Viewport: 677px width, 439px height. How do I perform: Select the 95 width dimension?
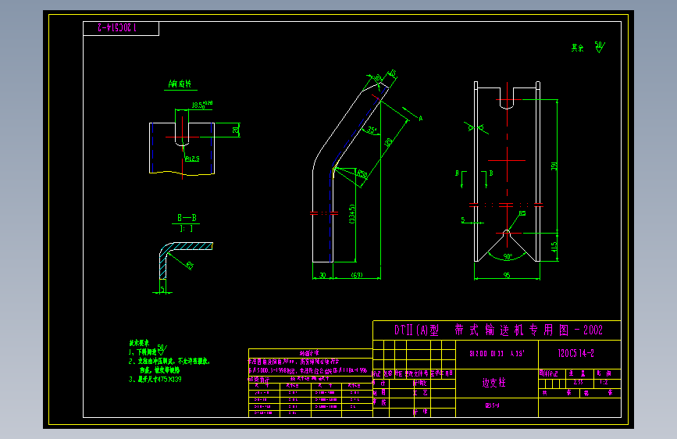(x=507, y=275)
